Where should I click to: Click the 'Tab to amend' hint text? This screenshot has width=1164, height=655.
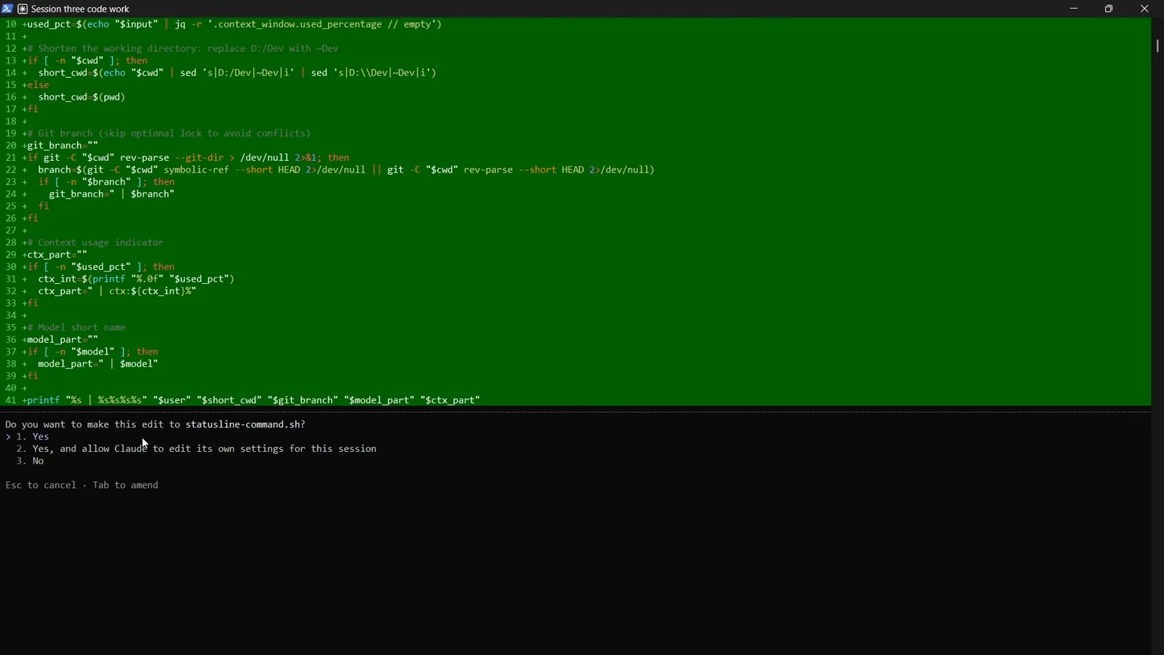coord(126,485)
